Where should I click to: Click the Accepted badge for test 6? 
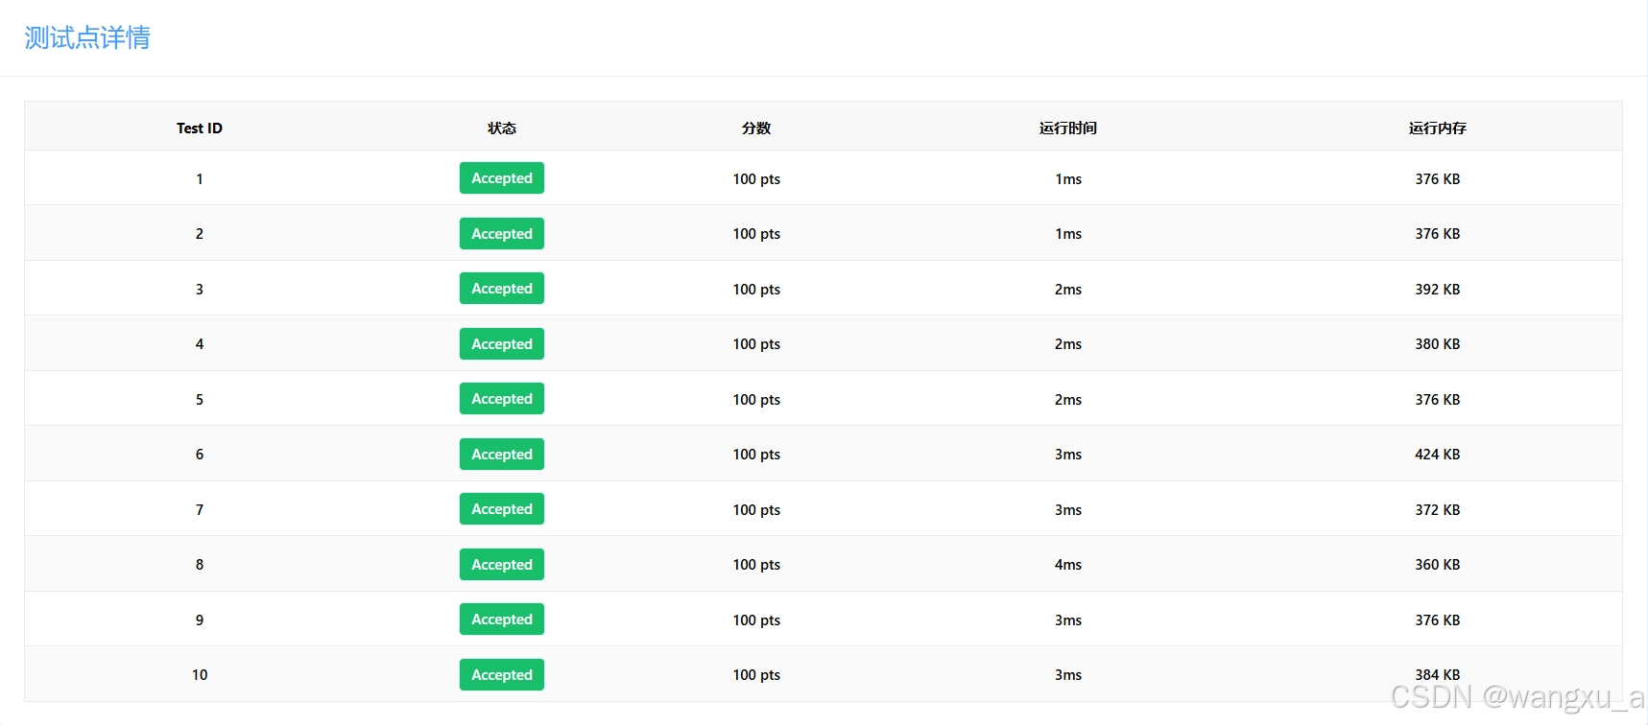click(x=502, y=455)
